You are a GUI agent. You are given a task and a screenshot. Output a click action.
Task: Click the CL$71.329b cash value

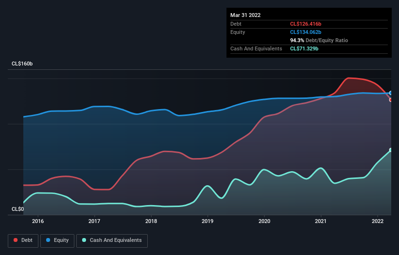pyautogui.click(x=304, y=48)
